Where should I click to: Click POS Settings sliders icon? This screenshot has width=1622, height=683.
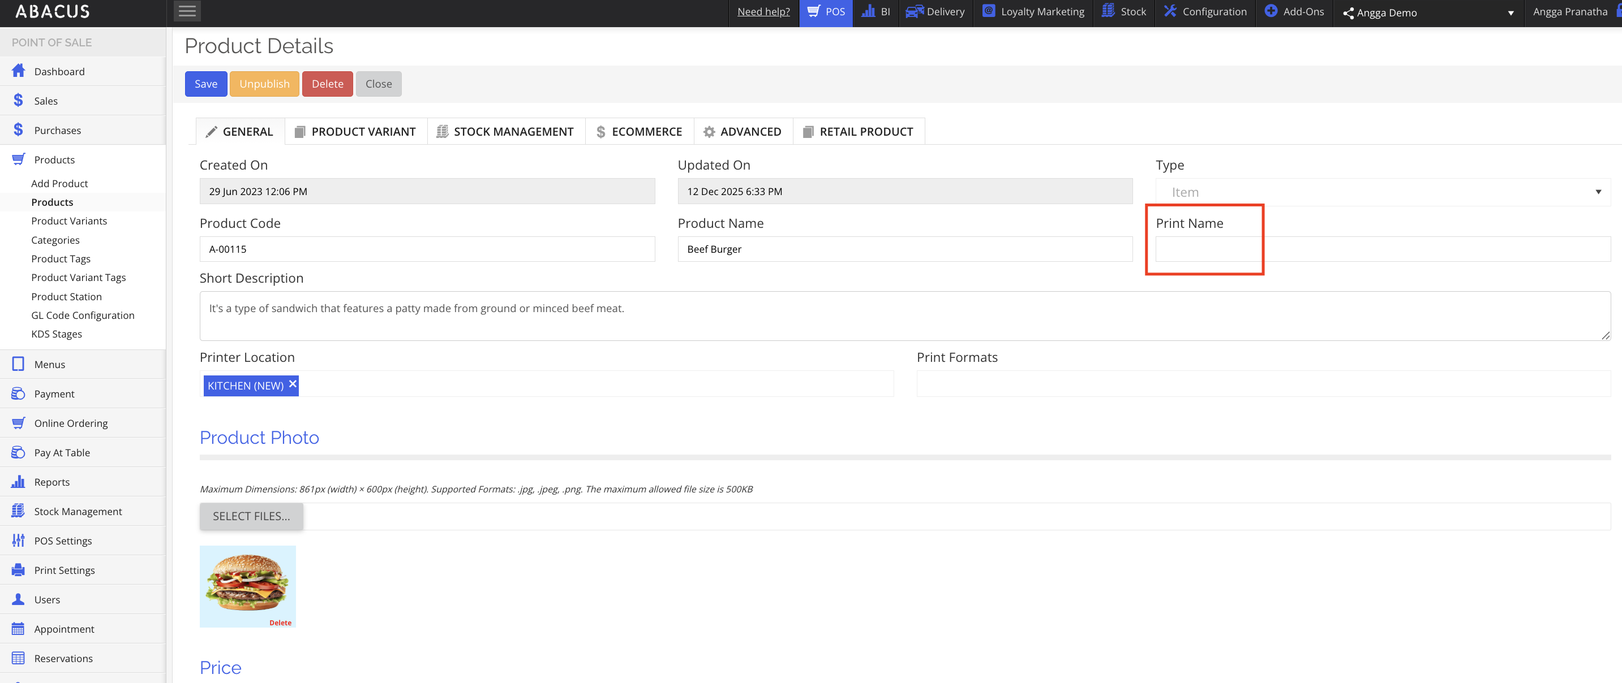(x=18, y=540)
